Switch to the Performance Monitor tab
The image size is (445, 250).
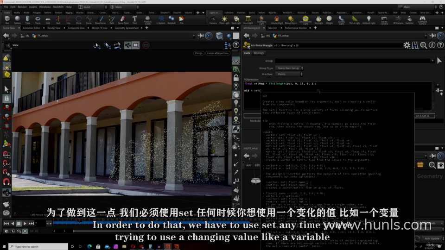pos(295,28)
